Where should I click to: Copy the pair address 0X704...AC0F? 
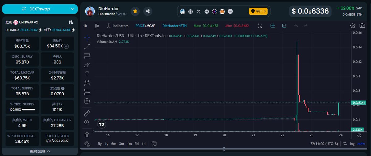coord(74,30)
